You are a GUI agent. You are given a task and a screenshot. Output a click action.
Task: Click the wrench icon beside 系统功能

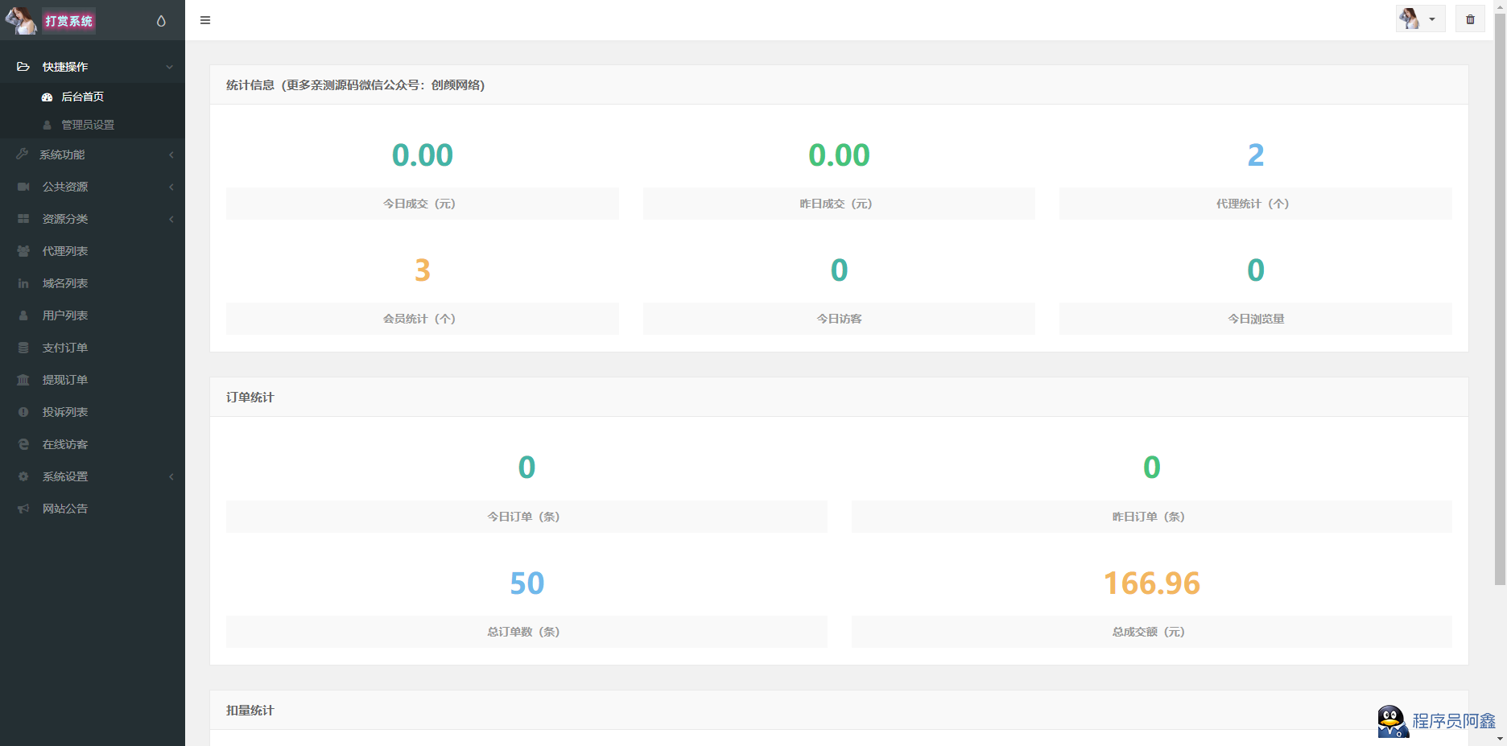(23, 154)
